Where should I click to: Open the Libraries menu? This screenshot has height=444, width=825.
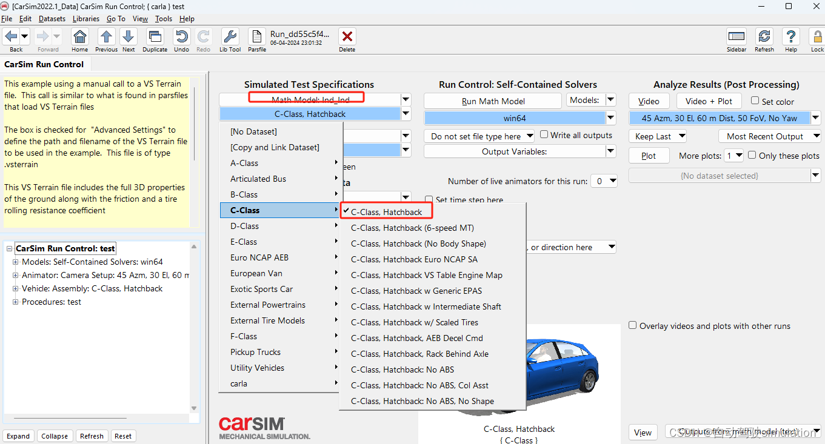click(85, 19)
